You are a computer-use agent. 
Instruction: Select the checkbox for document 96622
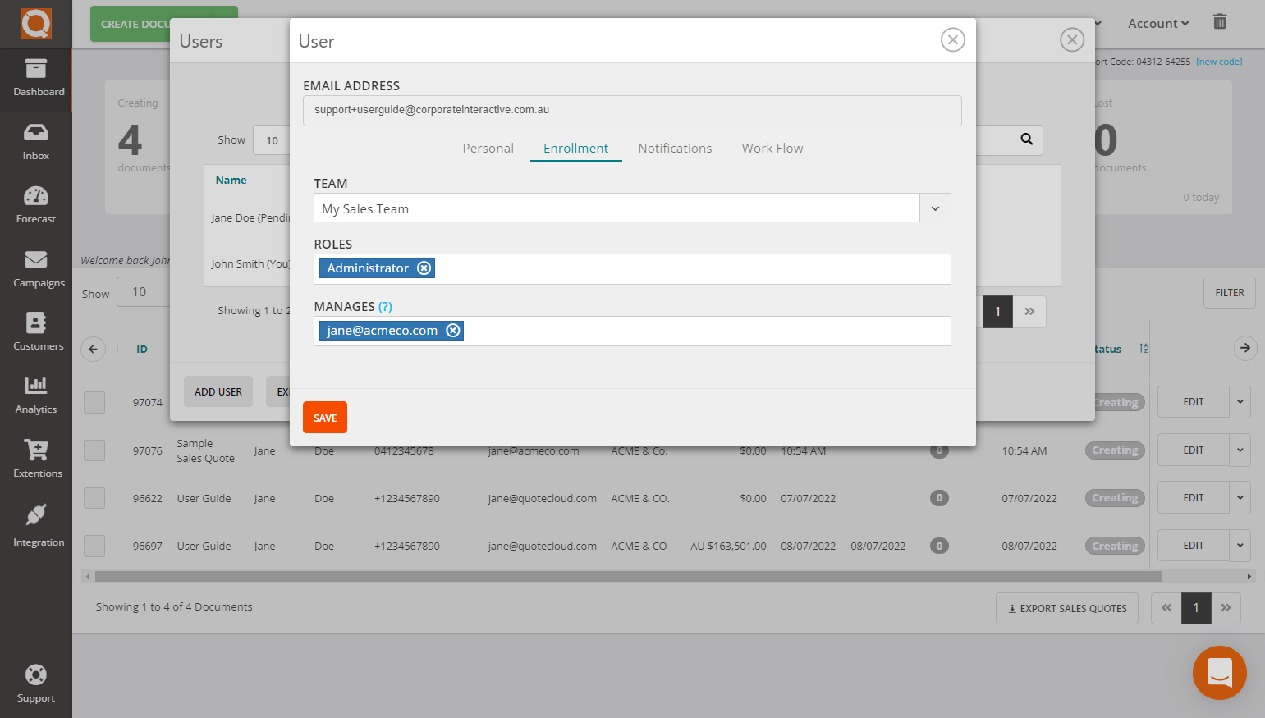point(94,498)
